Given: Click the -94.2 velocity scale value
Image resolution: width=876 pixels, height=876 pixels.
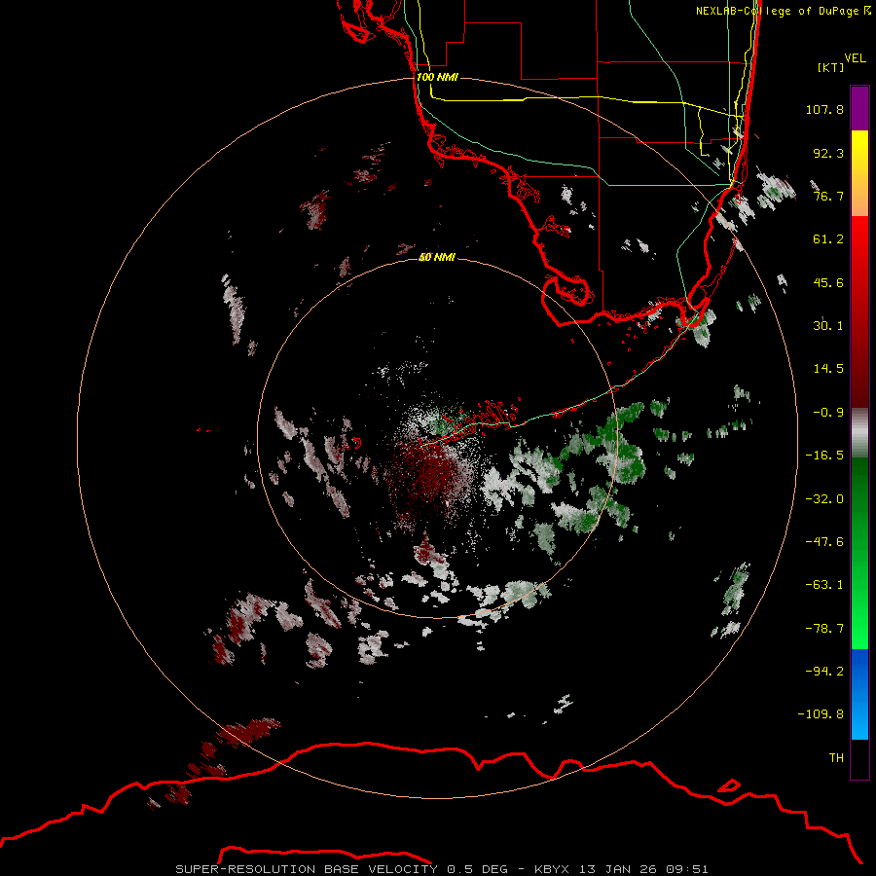Looking at the screenshot, I should [x=824, y=671].
